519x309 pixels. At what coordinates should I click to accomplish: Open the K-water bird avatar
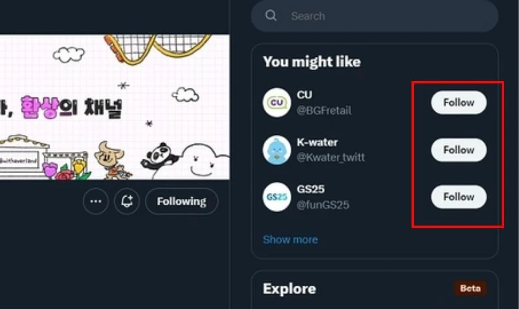tap(277, 150)
